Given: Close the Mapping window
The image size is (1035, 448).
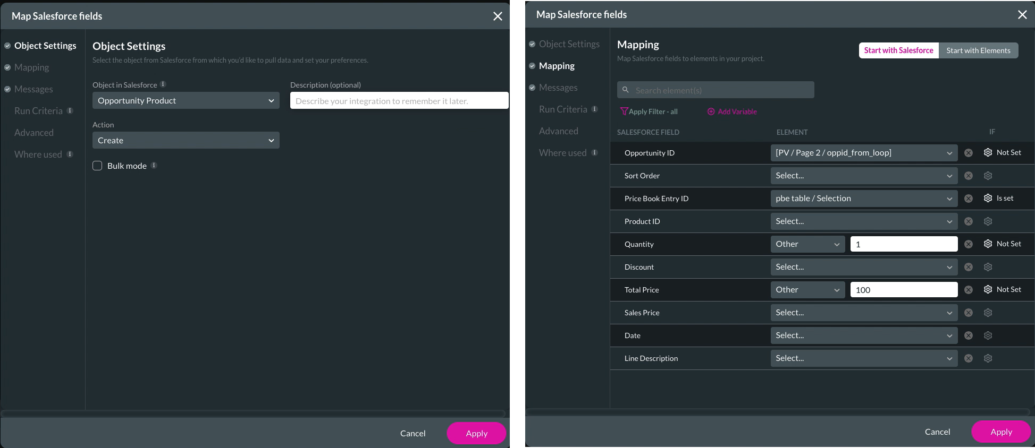Looking at the screenshot, I should pos(1022,15).
